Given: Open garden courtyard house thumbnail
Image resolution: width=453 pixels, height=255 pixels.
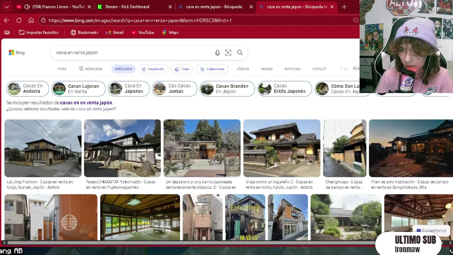Looking at the screenshot, I should [346, 217].
